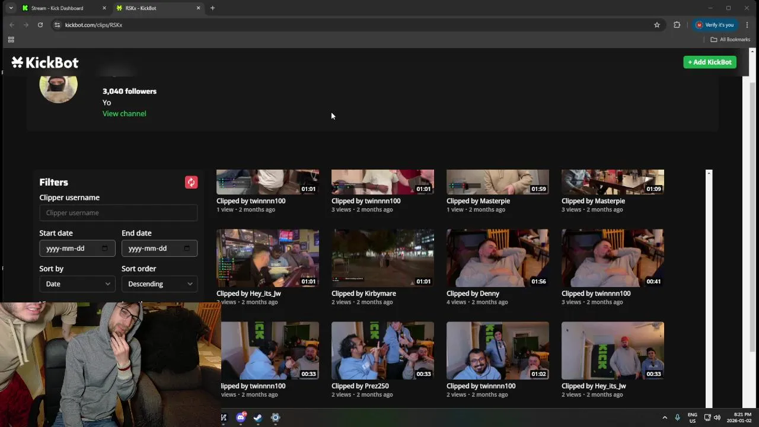This screenshot has height=427, width=759.
Task: Click the KickBot logo
Action: (x=44, y=62)
